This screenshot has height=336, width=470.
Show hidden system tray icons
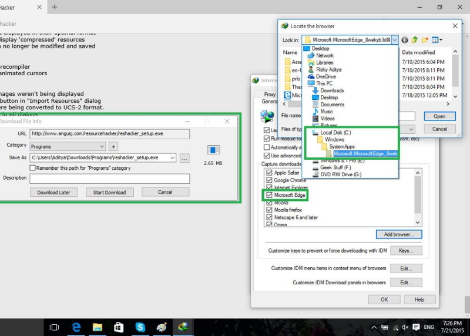374,327
